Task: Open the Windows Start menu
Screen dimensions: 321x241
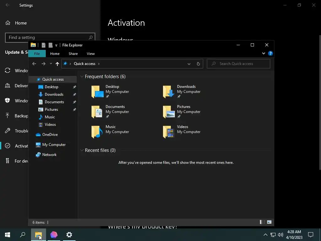Action: pyautogui.click(x=8, y=235)
